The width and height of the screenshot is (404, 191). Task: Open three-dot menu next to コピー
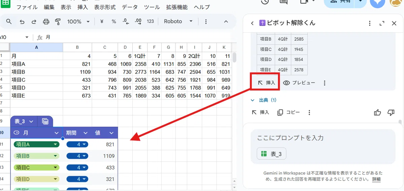(x=309, y=112)
